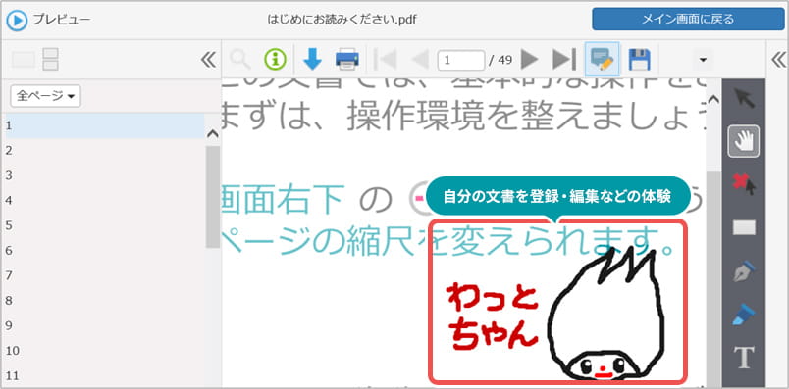Pick the fountain pen drawing tool
This screenshot has height=389, width=789.
(x=744, y=271)
